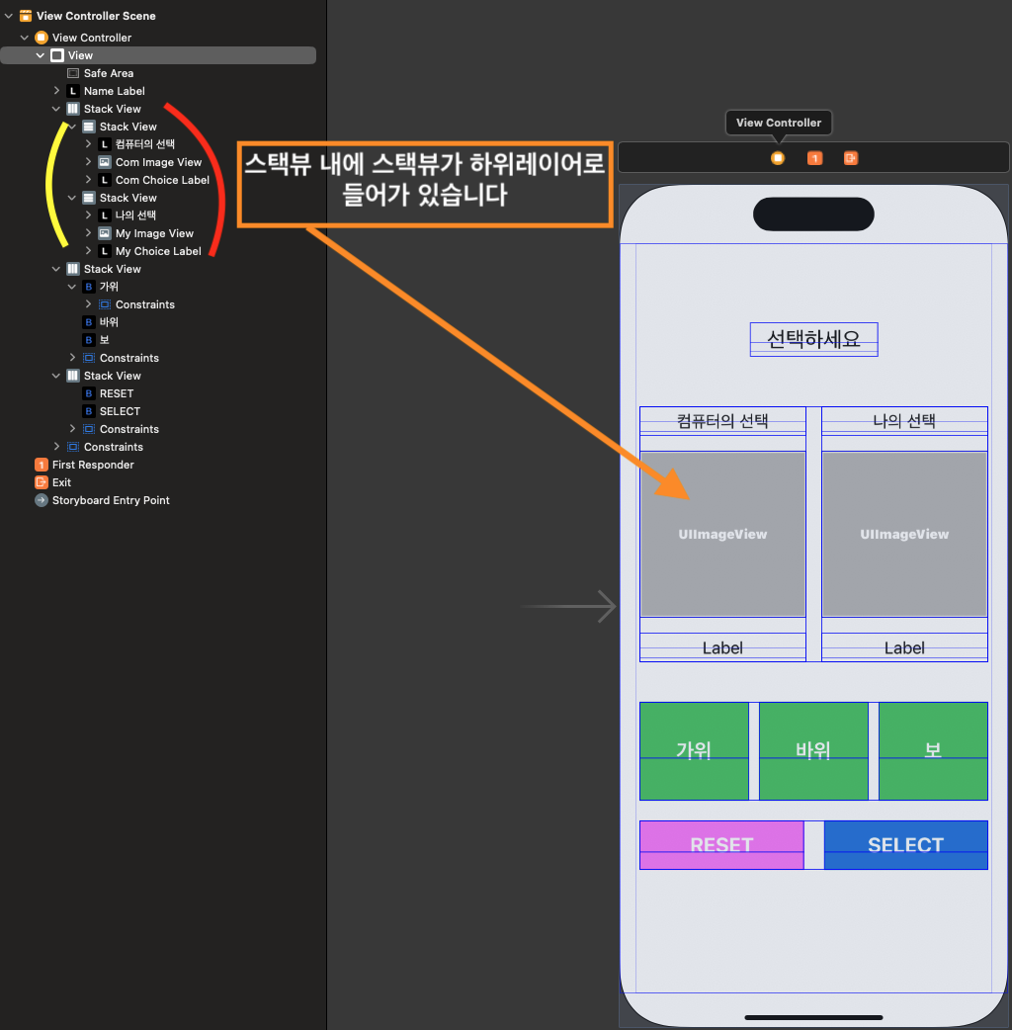The image size is (1012, 1030).
Task: Click the Name Label 'L' icon
Action: [x=73, y=91]
